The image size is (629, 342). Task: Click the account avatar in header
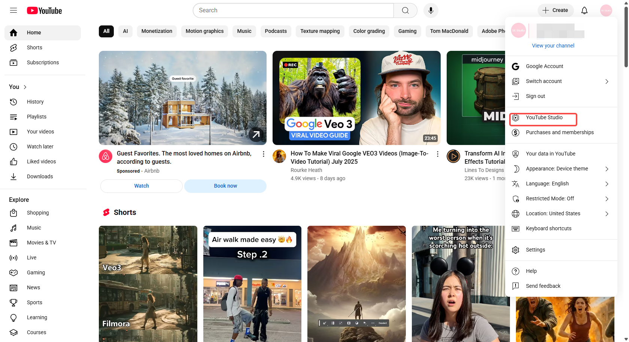tap(606, 10)
